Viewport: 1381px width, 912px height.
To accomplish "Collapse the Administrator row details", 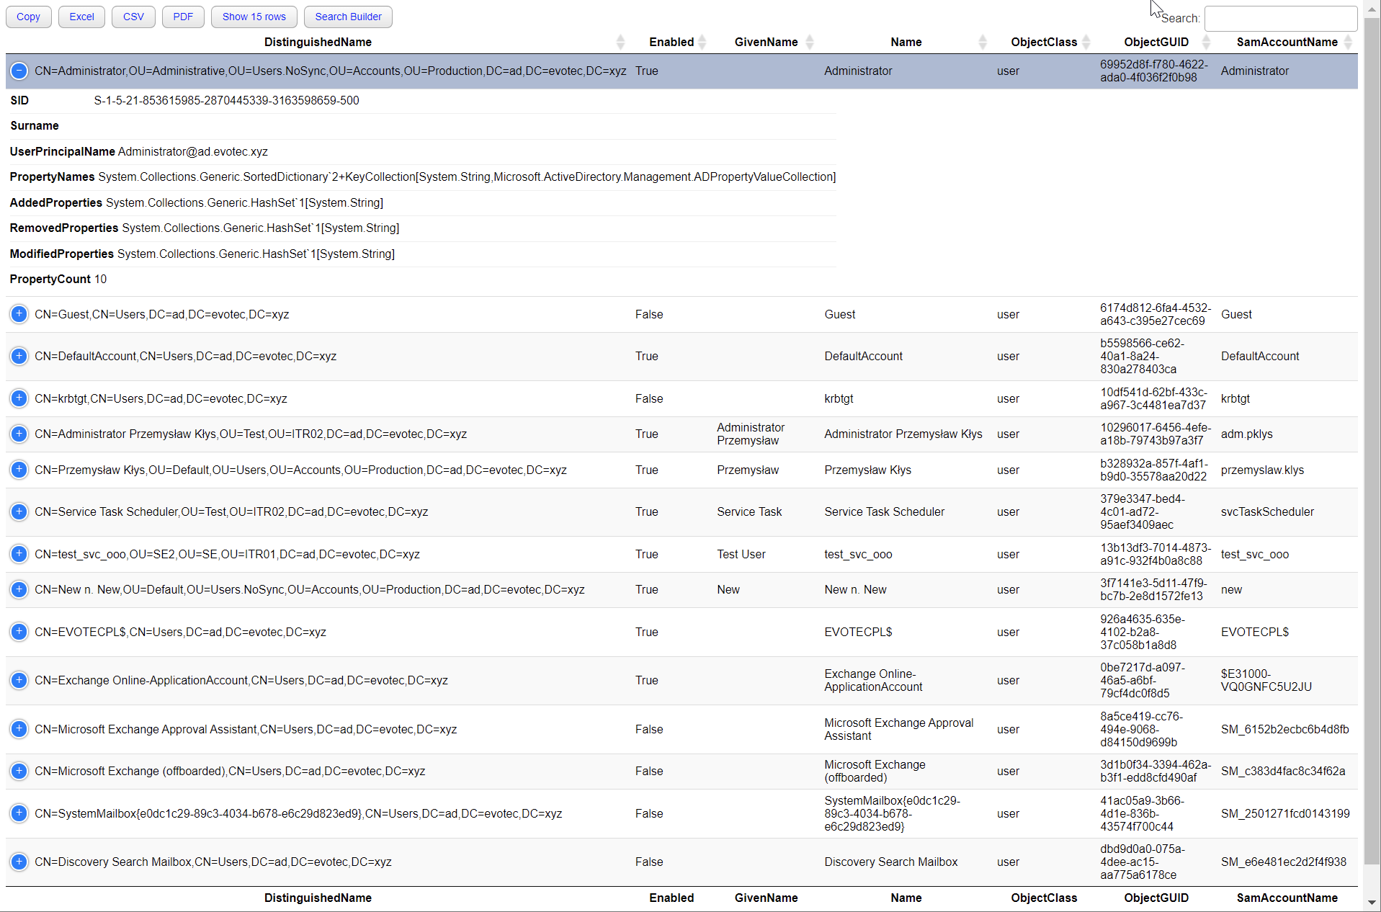I will click(19, 71).
